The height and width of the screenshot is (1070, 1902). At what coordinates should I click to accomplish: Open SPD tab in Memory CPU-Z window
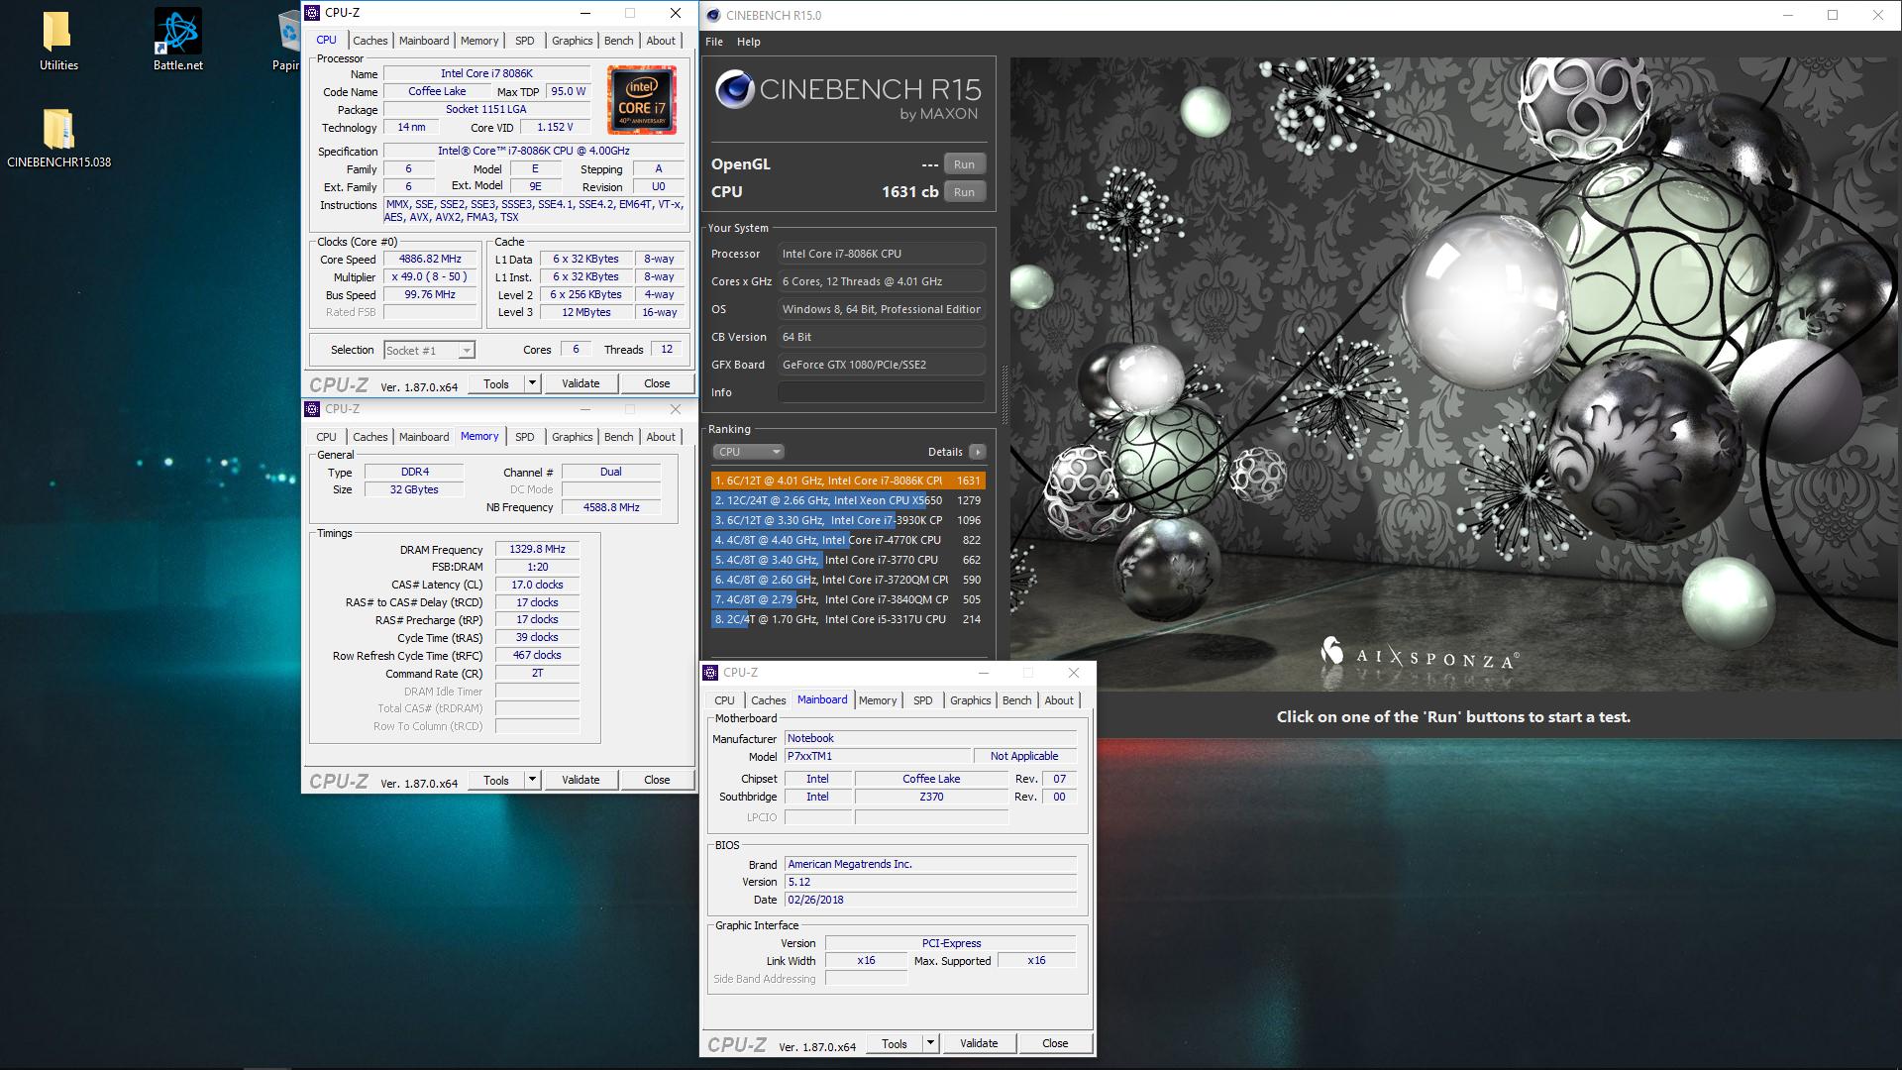click(x=525, y=437)
